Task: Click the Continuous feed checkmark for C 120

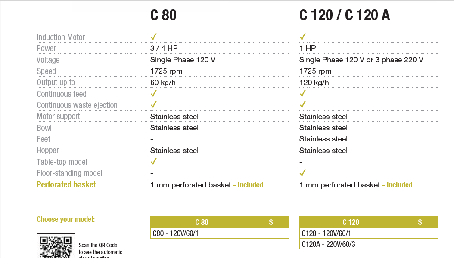Action: pyautogui.click(x=302, y=93)
